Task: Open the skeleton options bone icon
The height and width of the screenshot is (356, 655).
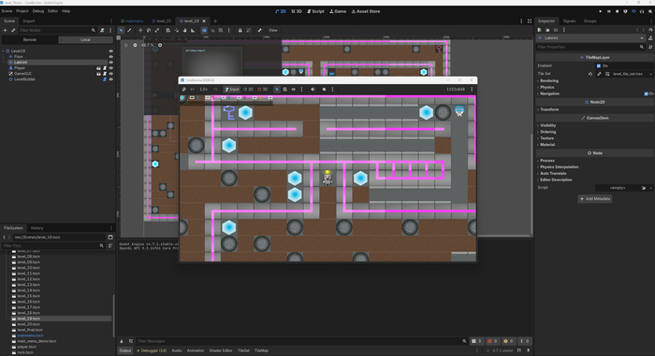Action: tap(259, 30)
